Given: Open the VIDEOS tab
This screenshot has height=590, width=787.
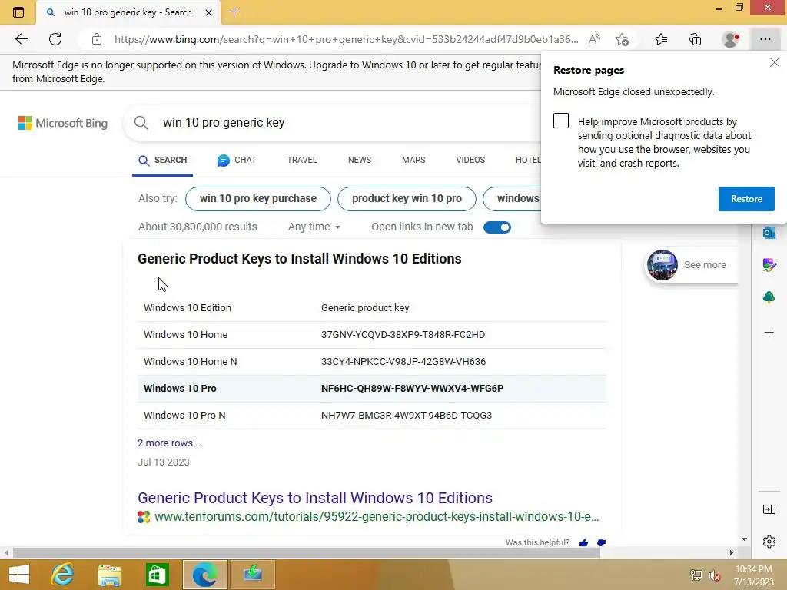Looking at the screenshot, I should [470, 160].
